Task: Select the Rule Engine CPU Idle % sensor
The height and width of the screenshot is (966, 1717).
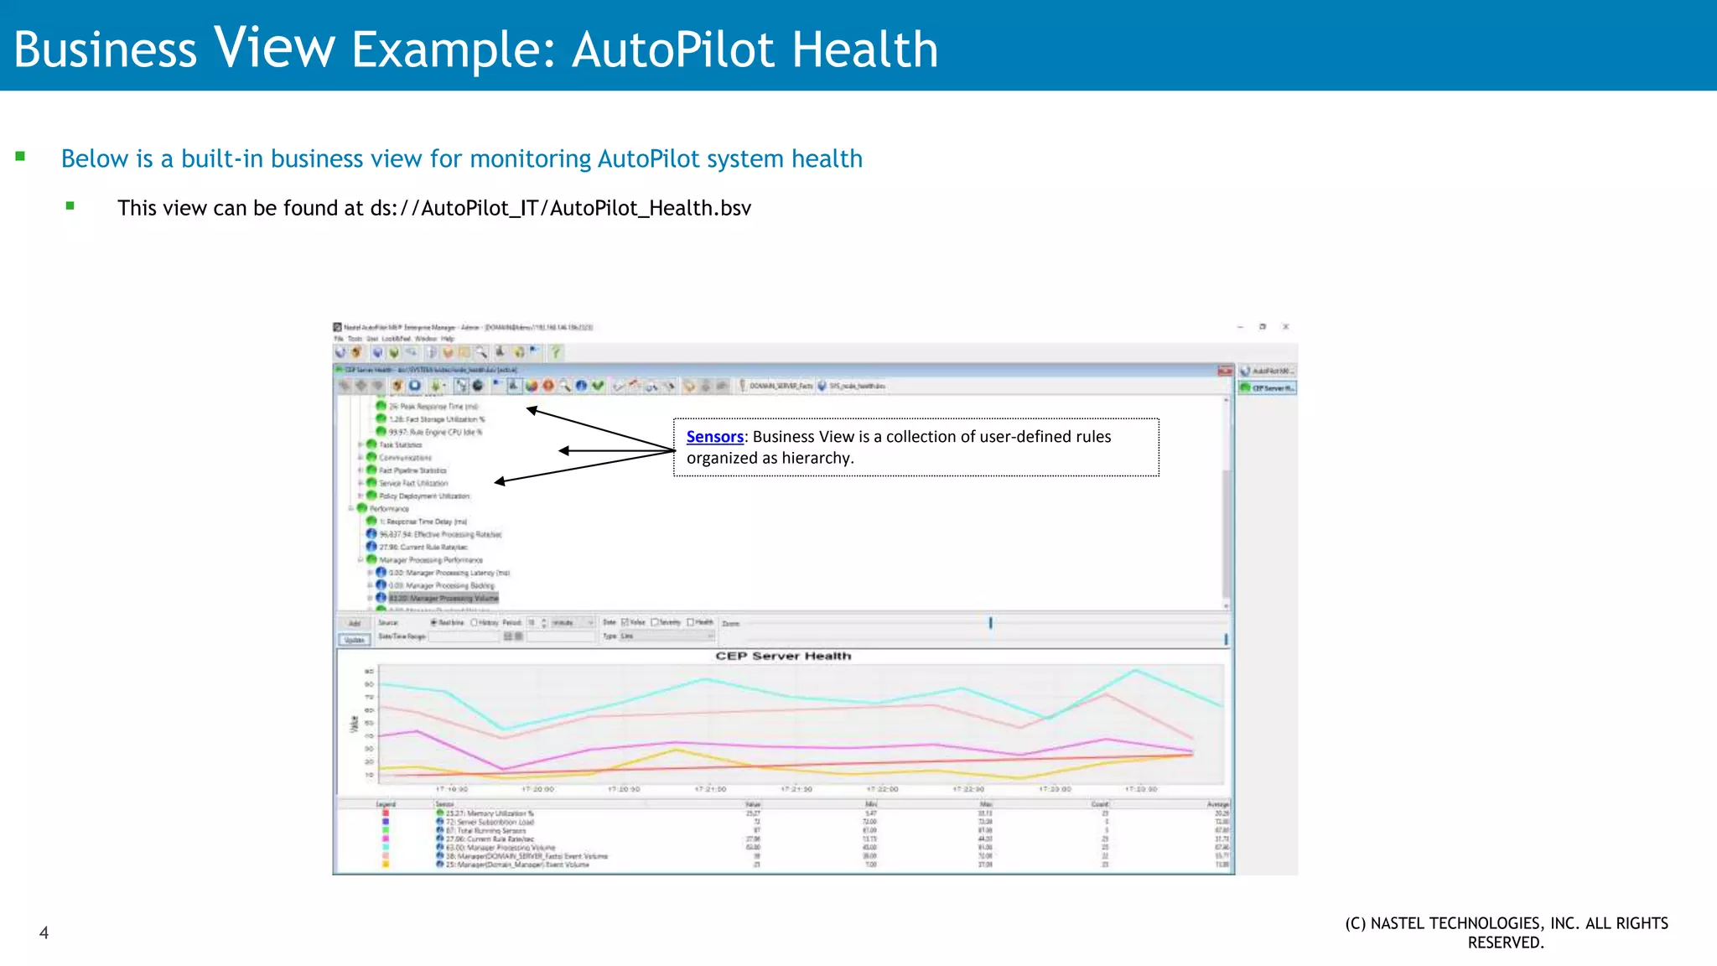Action: pyautogui.click(x=435, y=432)
